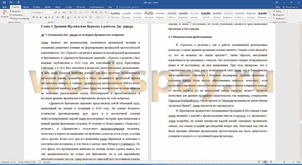
Task: Toggle underline (Ч) formatting
Action: pyautogui.click(x=41, y=17)
